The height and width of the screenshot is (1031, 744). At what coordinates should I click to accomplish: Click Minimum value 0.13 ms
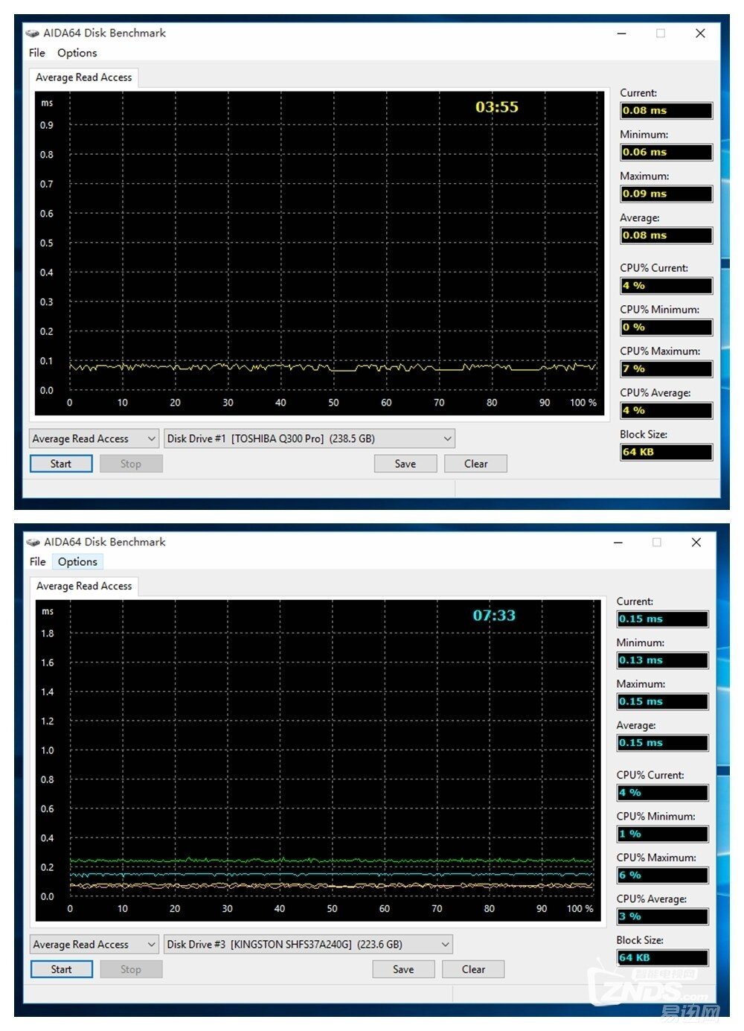pos(663,660)
